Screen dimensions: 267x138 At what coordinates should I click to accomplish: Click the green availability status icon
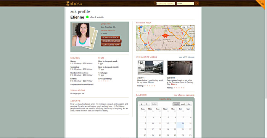[x=87, y=17]
